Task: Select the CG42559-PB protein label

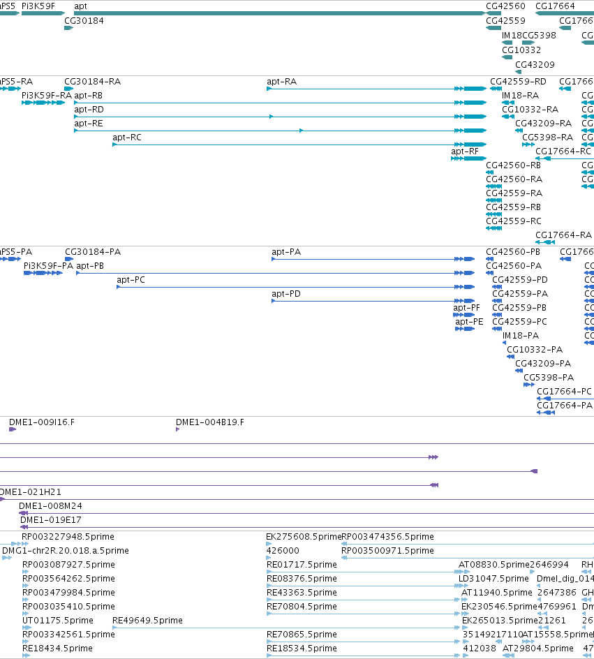Action: [x=519, y=308]
